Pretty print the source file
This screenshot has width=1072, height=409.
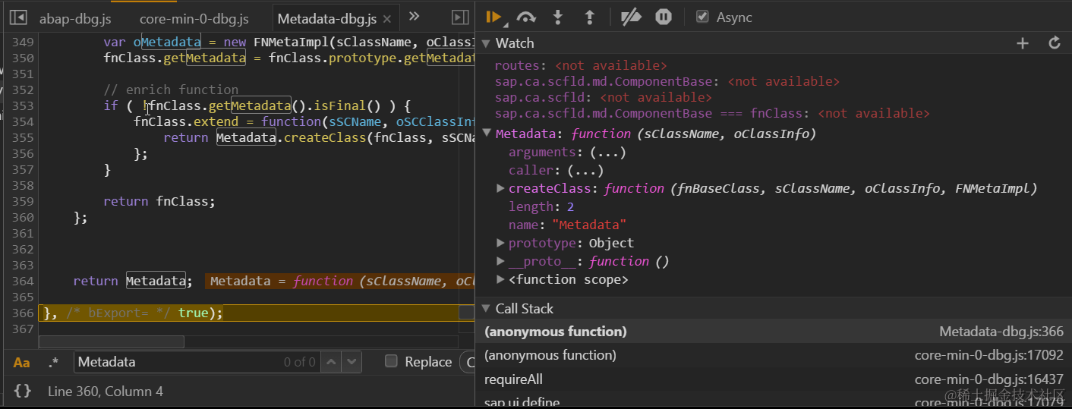point(23,392)
